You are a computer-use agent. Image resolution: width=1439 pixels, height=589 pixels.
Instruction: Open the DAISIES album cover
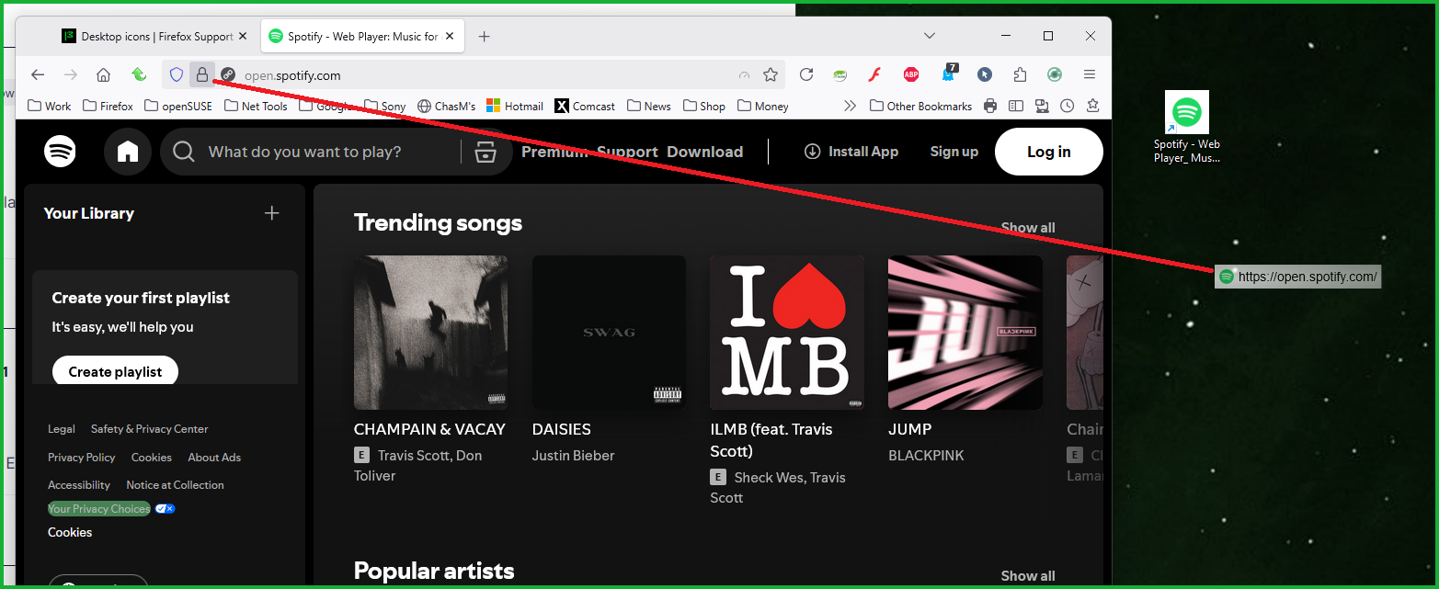click(x=609, y=333)
